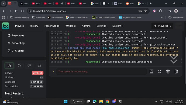Open Chrome three-dot menu

[182, 11]
